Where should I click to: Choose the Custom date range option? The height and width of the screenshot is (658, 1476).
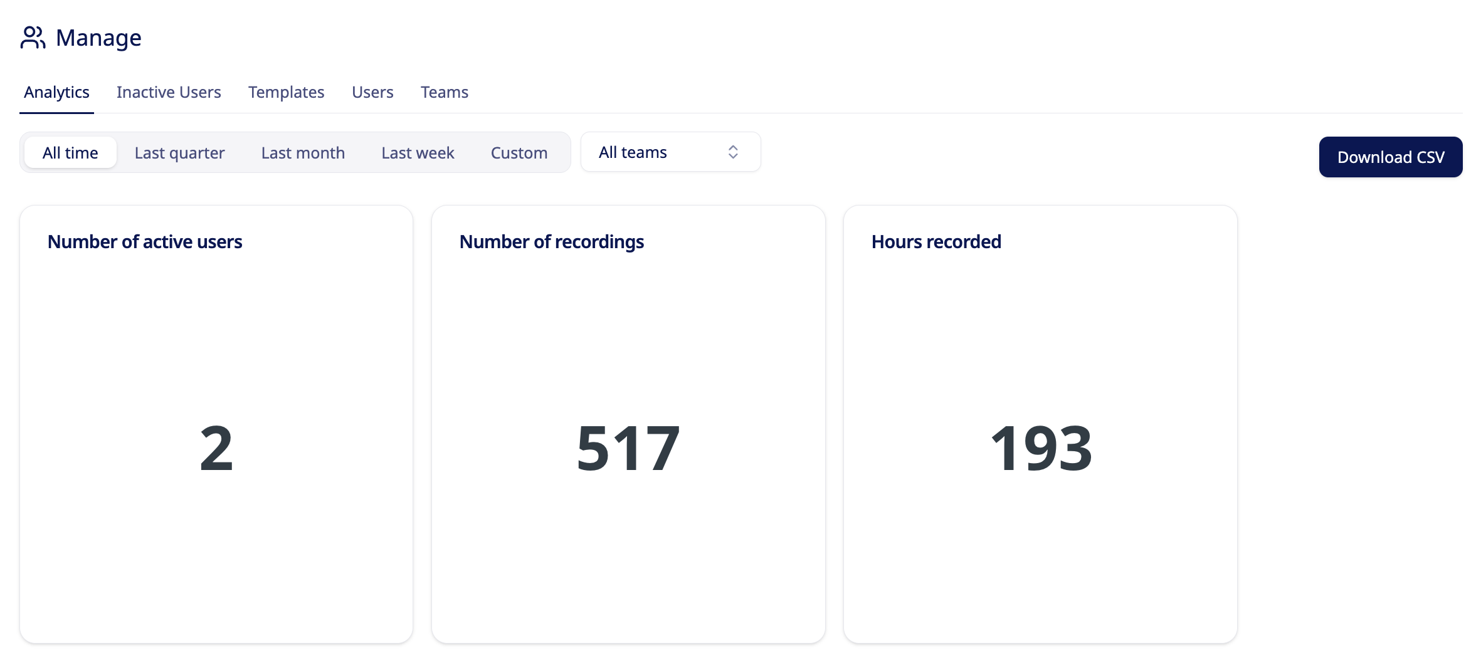click(x=519, y=152)
